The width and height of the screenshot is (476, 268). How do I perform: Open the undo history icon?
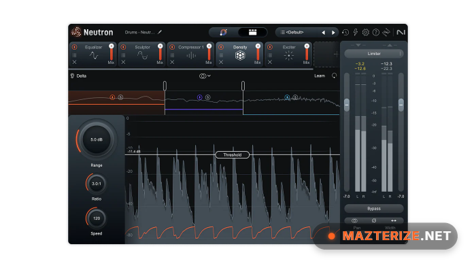coord(345,32)
